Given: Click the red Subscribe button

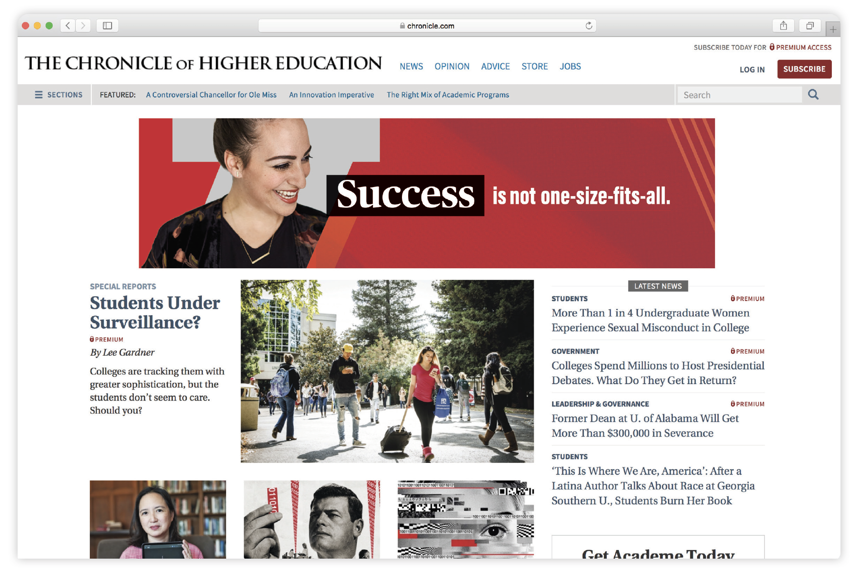Looking at the screenshot, I should coord(804,69).
